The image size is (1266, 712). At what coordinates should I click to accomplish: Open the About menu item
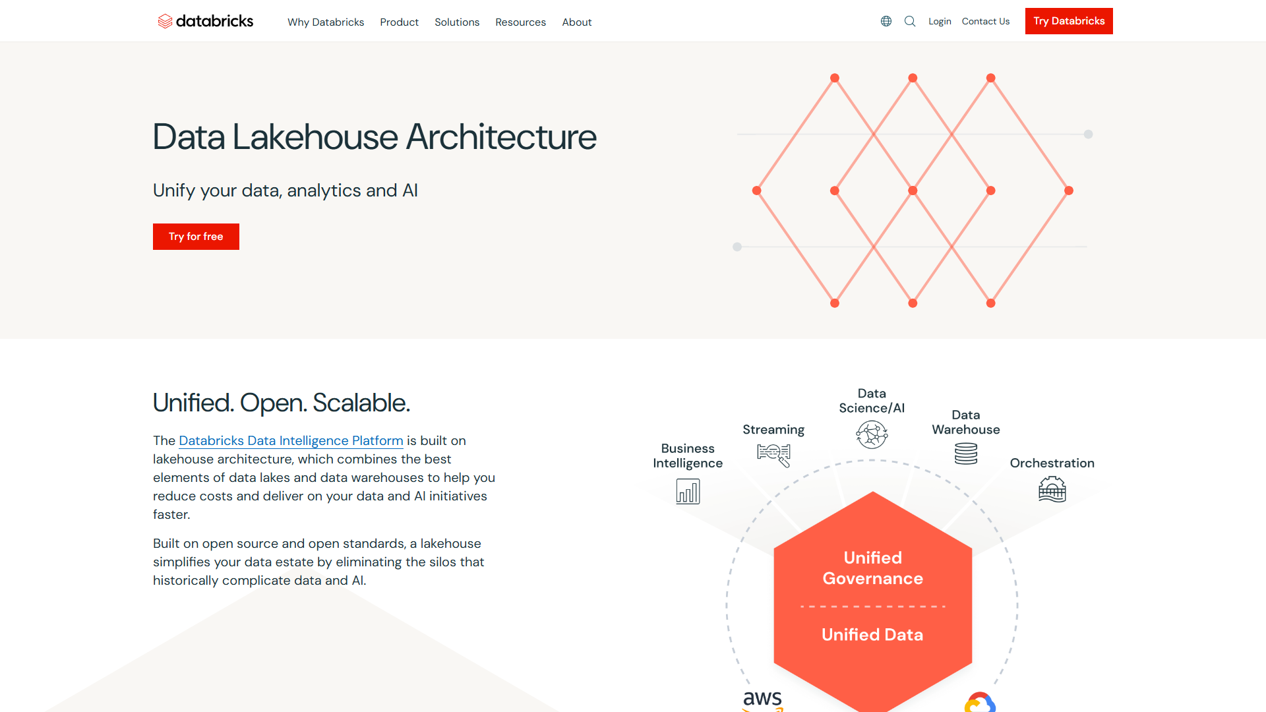576,22
